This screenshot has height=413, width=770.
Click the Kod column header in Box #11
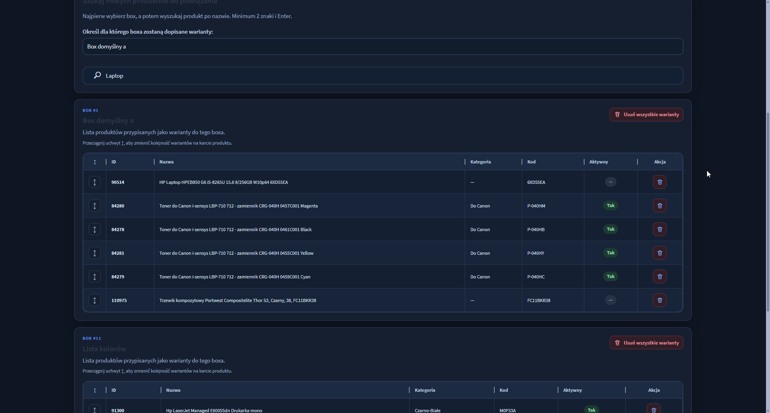click(x=504, y=390)
